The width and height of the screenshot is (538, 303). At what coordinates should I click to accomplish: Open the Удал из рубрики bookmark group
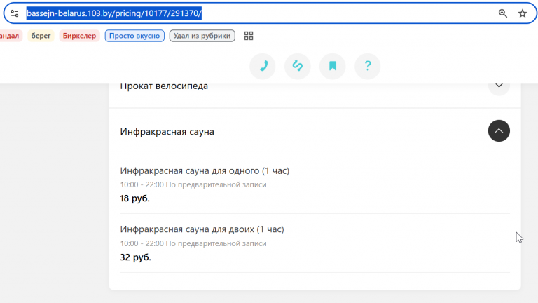click(x=202, y=36)
